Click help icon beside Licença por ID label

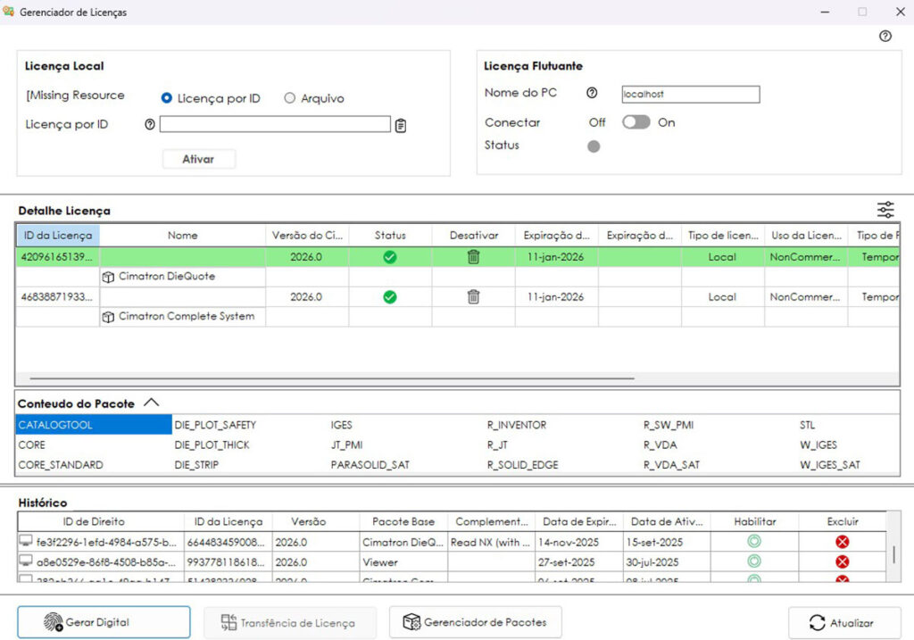[x=150, y=125]
